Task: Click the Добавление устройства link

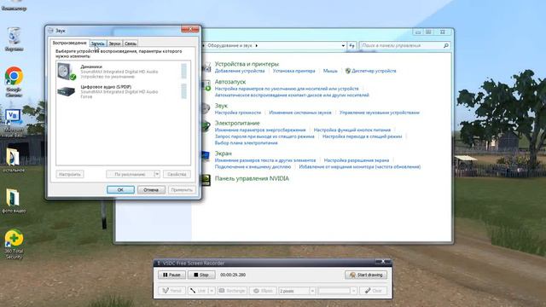Action: [x=240, y=71]
